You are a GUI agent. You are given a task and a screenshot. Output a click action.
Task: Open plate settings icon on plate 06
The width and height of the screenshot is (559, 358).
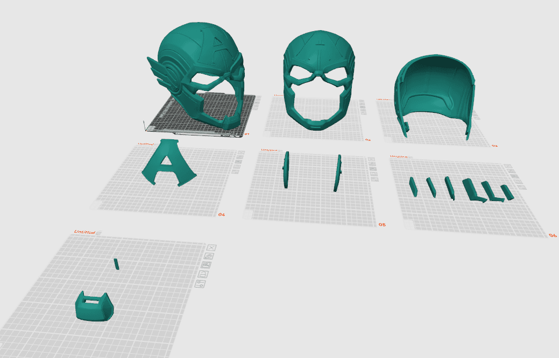[522, 188]
